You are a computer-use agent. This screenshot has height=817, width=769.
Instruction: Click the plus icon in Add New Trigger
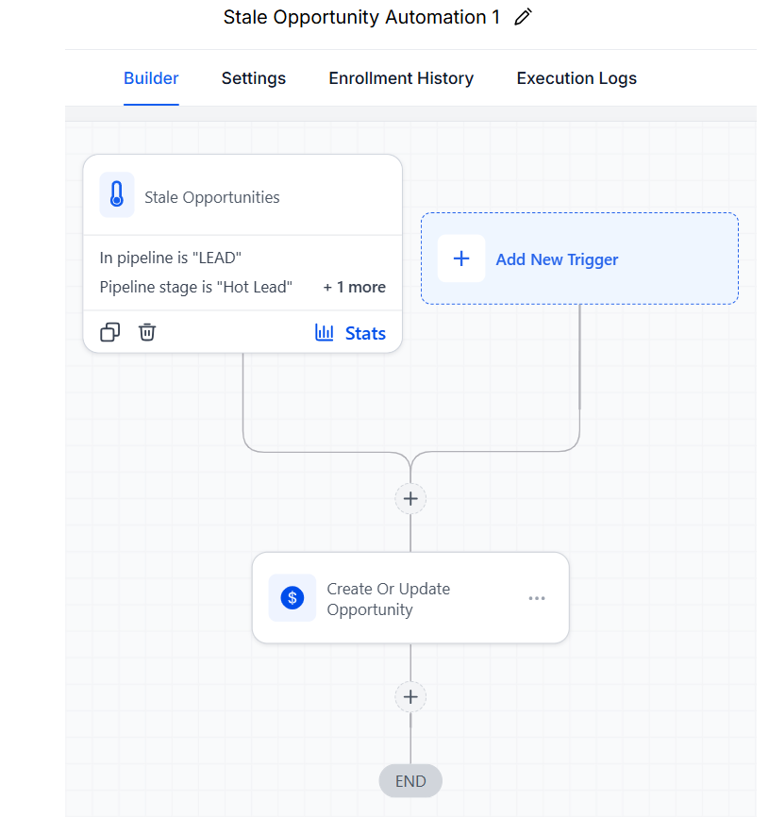click(x=461, y=258)
